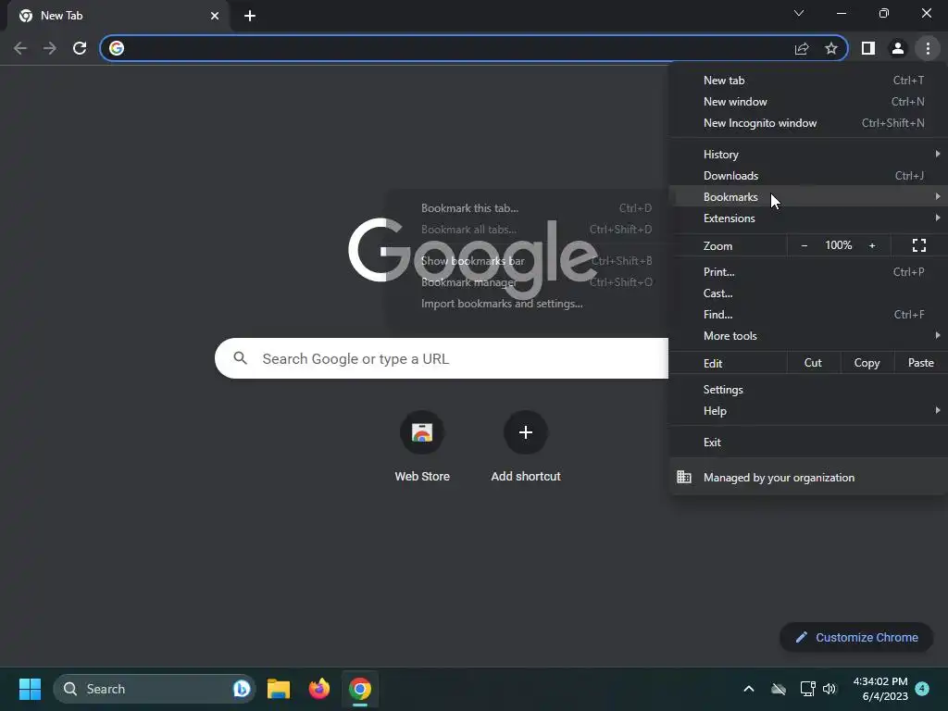
Task: Bookmark this tab with the star icon
Action: (x=831, y=48)
